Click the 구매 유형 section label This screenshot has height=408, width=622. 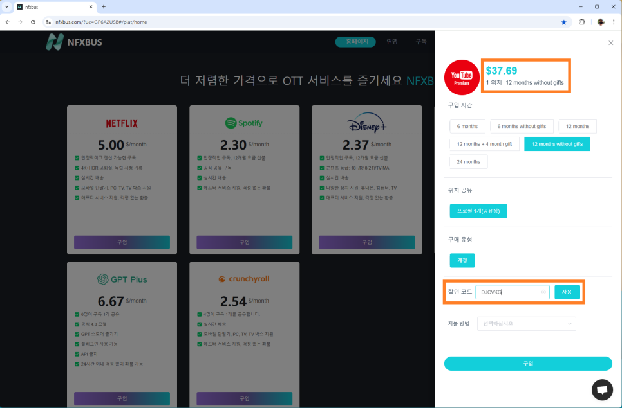pyautogui.click(x=460, y=240)
